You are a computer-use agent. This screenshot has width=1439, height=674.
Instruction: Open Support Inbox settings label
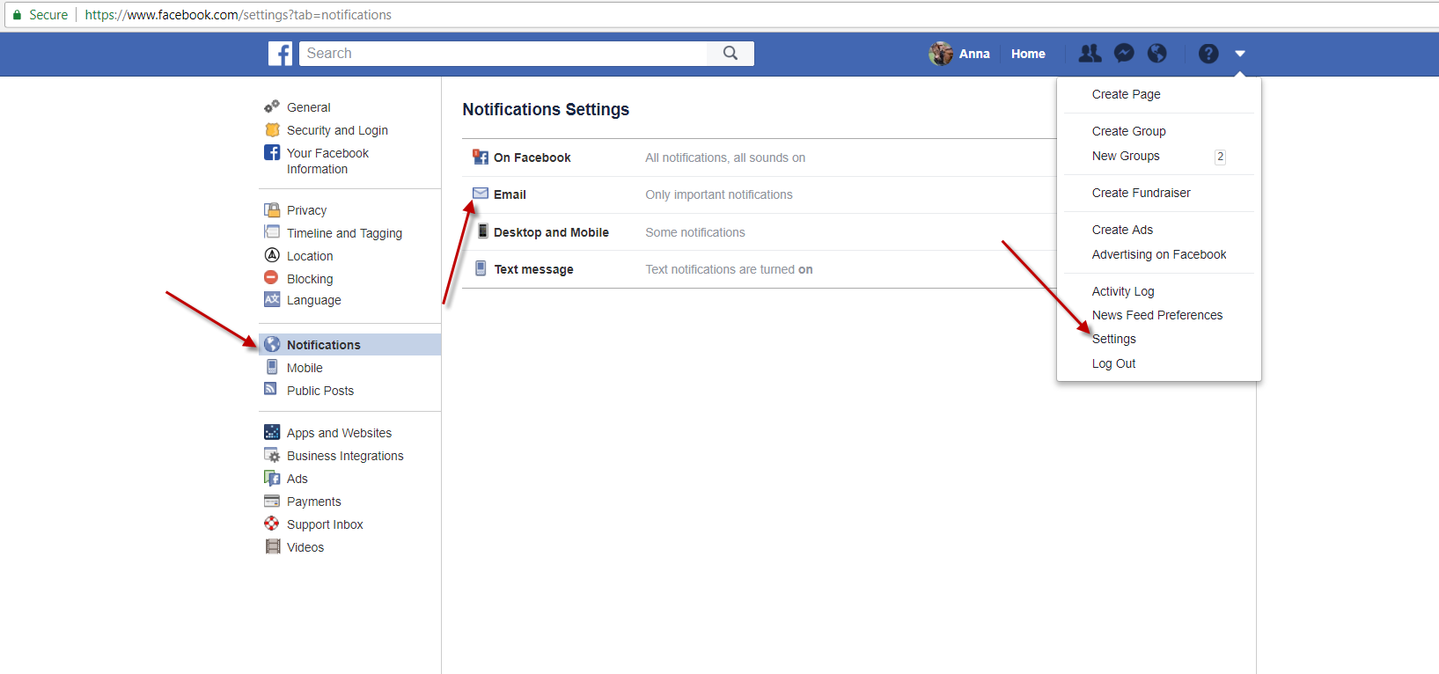coord(325,524)
